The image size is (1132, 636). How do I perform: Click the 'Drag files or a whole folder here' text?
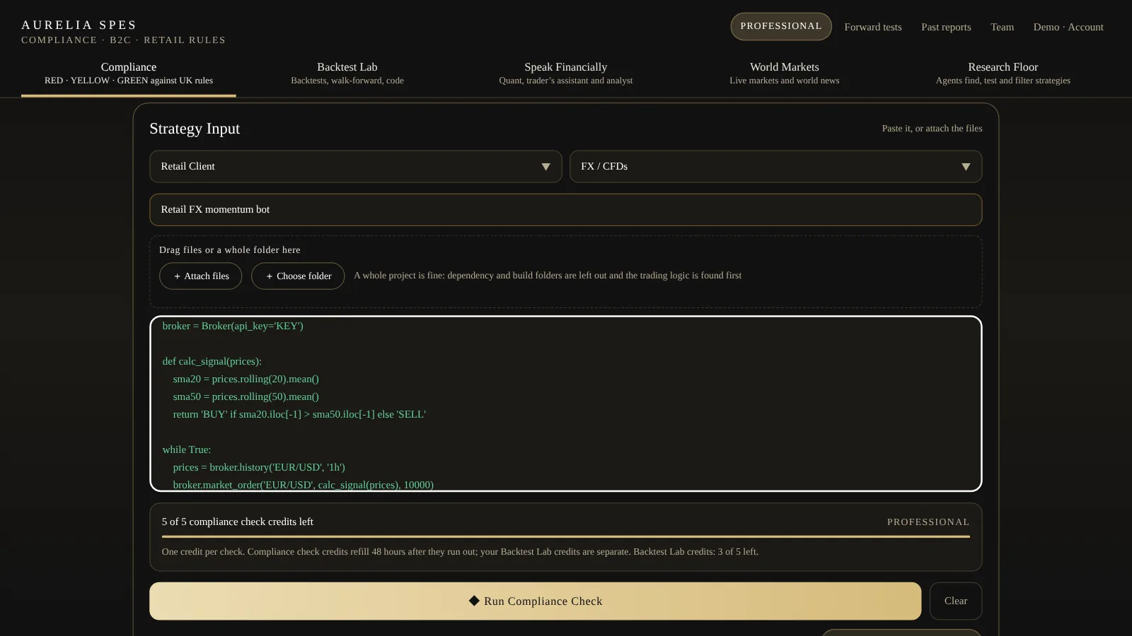(230, 249)
